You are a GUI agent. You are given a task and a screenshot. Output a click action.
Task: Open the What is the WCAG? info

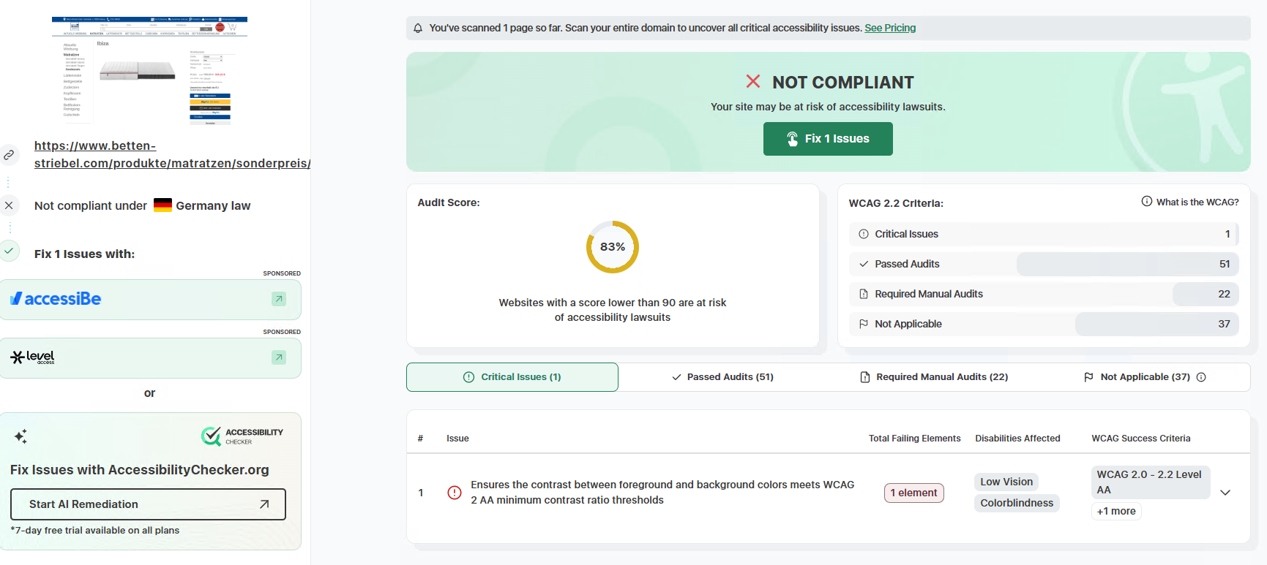point(1190,202)
